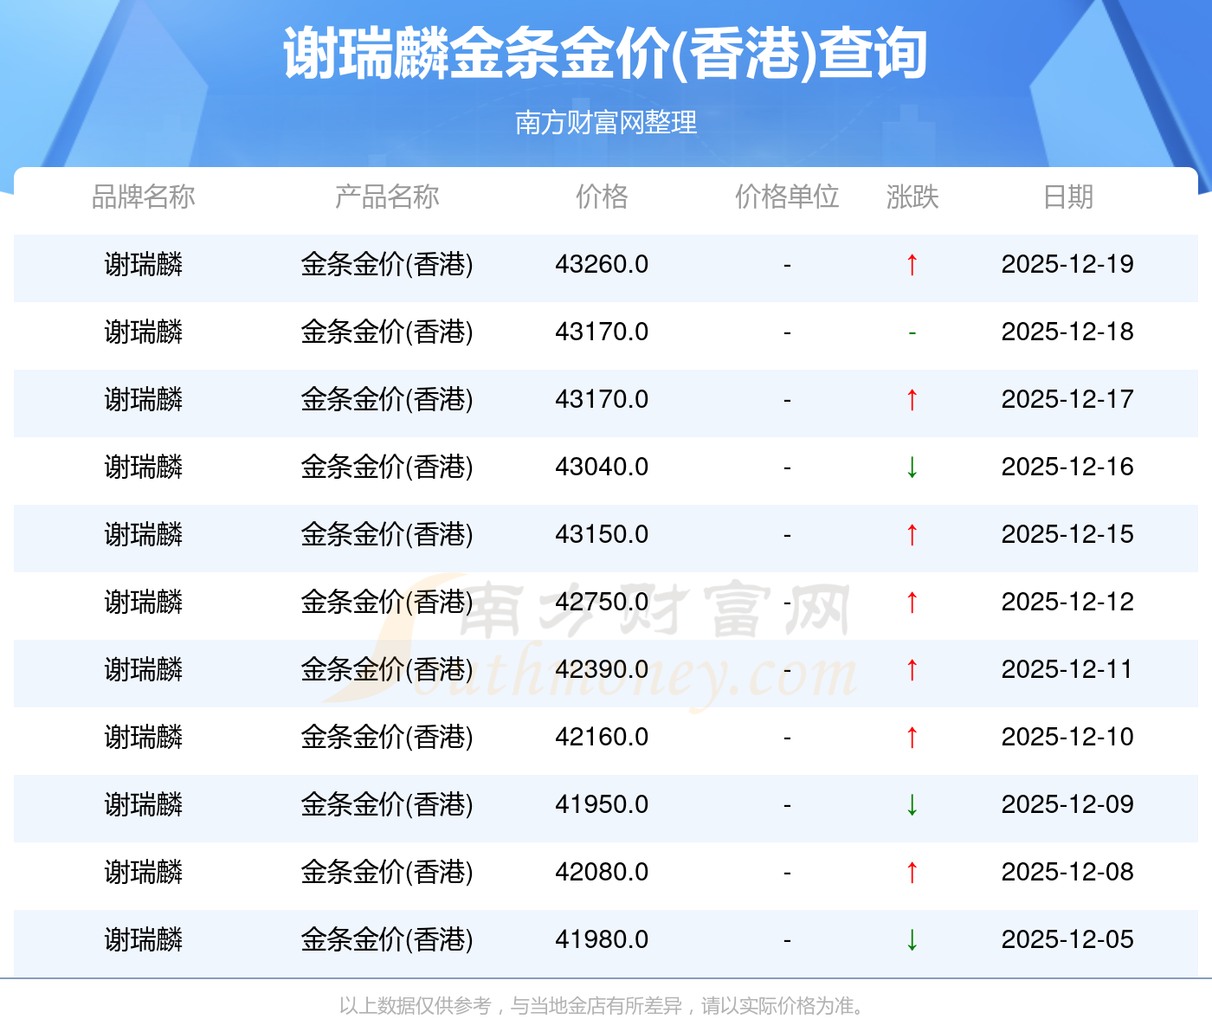1212x1019 pixels.
Task: Click the disclaimer text 以上数据仅供参考
Action: click(x=415, y=1005)
